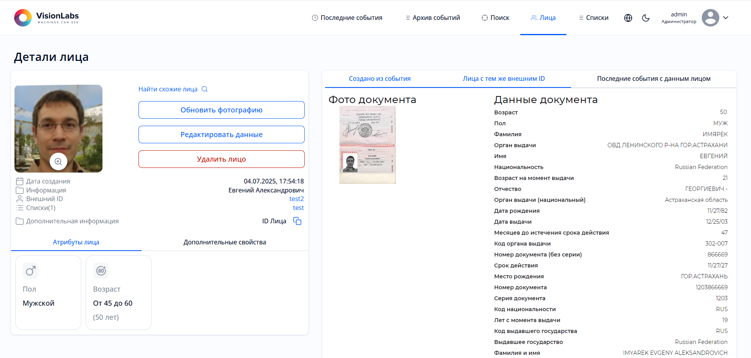The height and width of the screenshot is (358, 751).
Task: Open the test2 external ID link
Action: [x=296, y=199]
